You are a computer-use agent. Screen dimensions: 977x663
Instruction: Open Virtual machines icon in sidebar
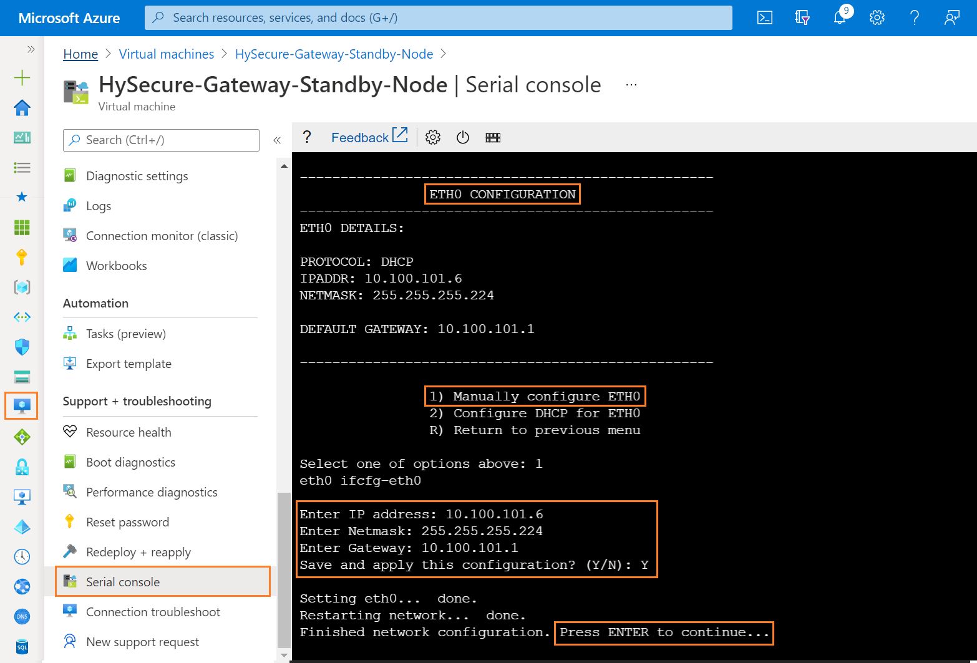click(x=22, y=406)
